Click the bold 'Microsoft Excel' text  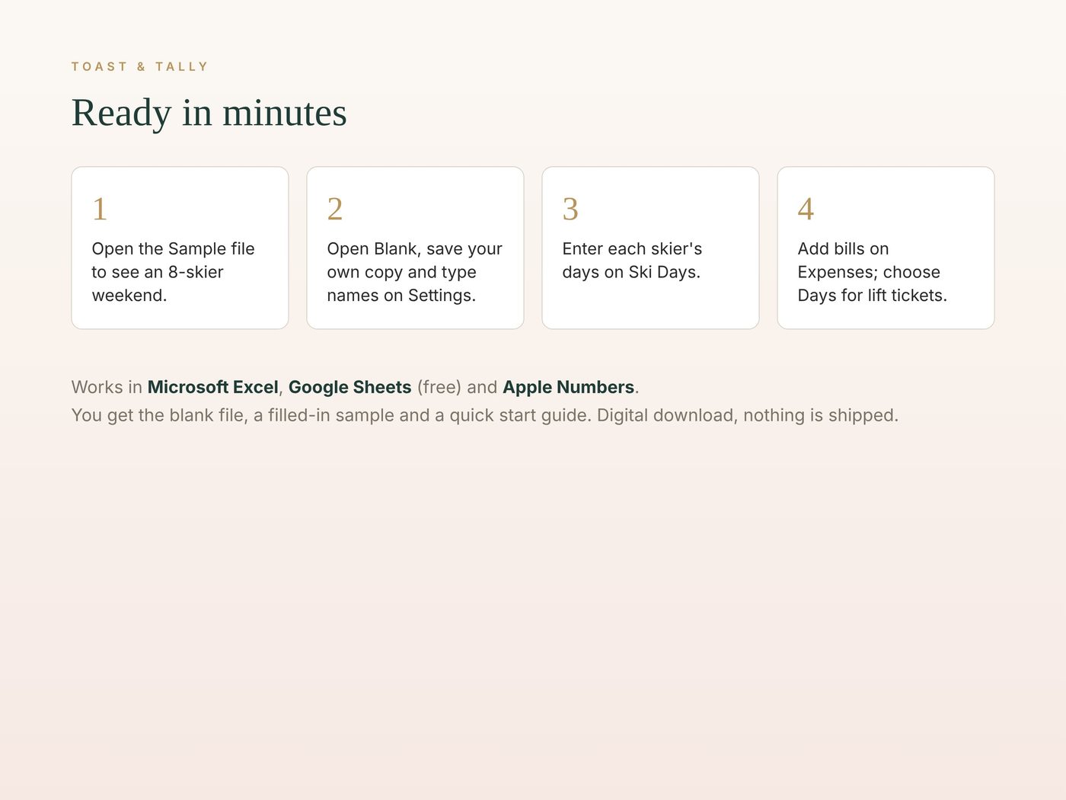click(213, 387)
